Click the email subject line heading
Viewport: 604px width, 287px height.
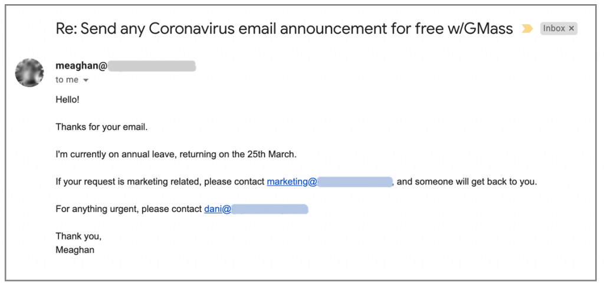click(284, 28)
